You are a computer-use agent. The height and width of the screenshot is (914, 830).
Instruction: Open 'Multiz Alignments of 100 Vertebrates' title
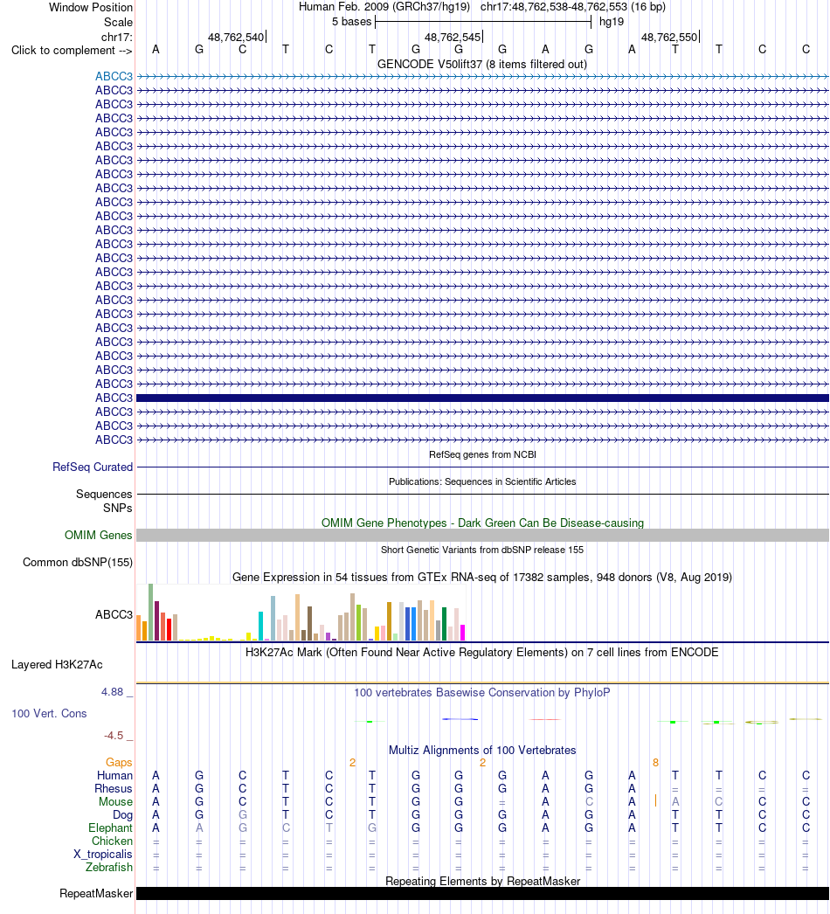coord(482,751)
